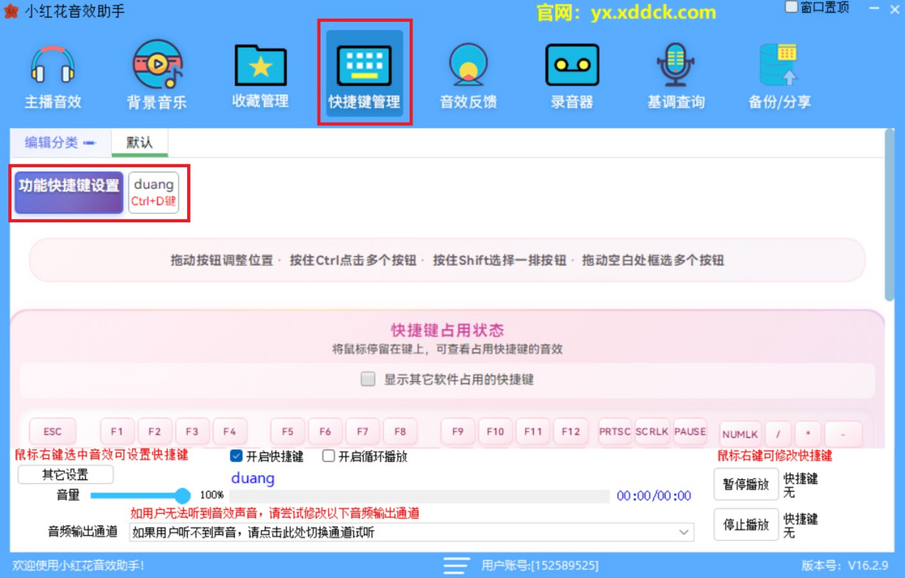Open 音效反馈 feedback section
This screenshot has height=578, width=905.
click(x=468, y=72)
